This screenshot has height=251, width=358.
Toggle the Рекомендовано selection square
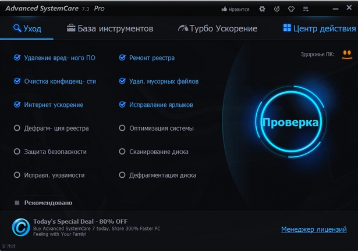coord(17,203)
